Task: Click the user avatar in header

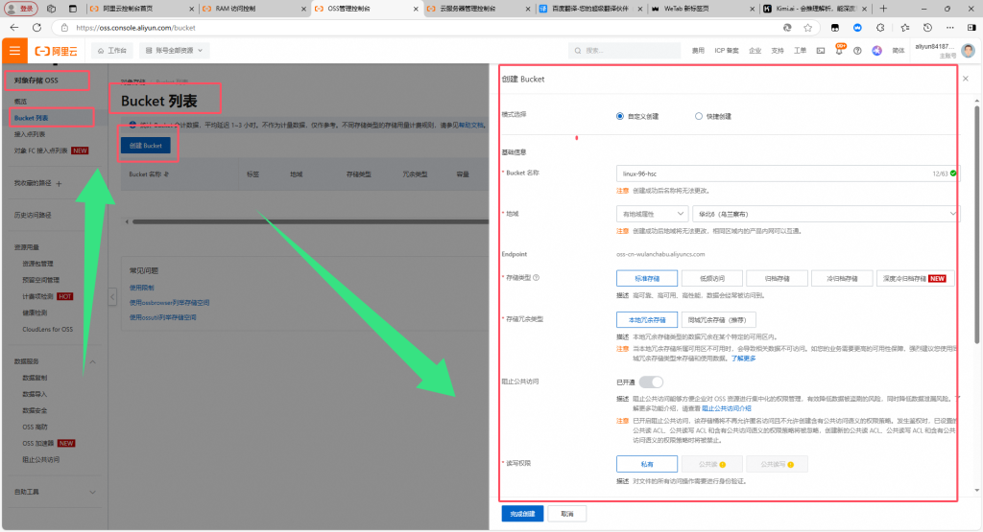Action: [x=968, y=50]
